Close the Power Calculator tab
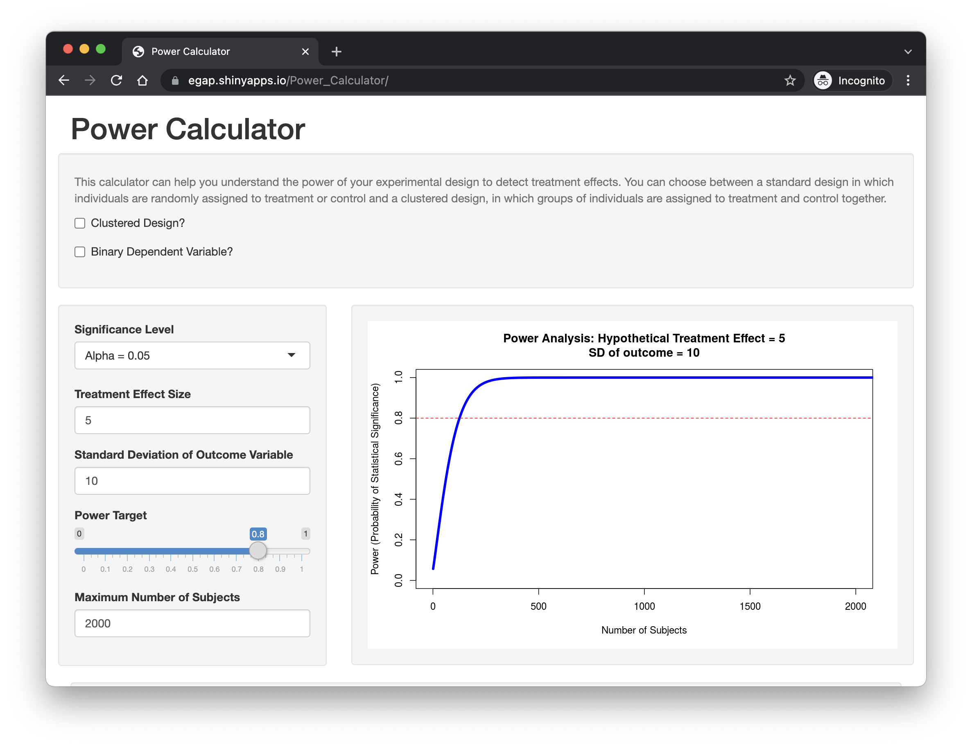The height and width of the screenshot is (747, 972). (305, 52)
